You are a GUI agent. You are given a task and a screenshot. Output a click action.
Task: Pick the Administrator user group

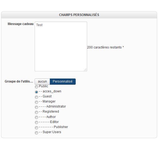coord(37,107)
